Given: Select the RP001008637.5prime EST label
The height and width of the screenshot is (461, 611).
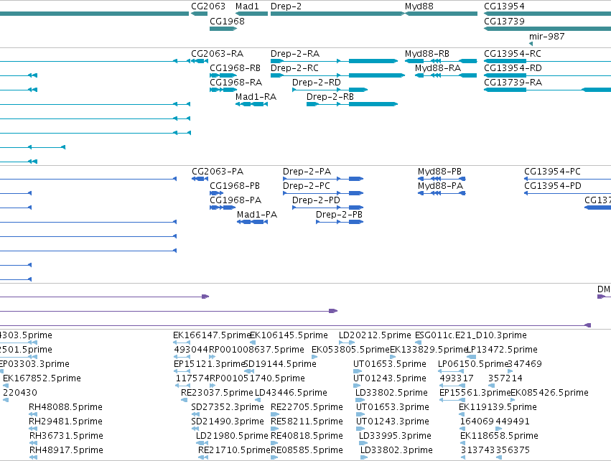Looking at the screenshot, I should 256,350.
